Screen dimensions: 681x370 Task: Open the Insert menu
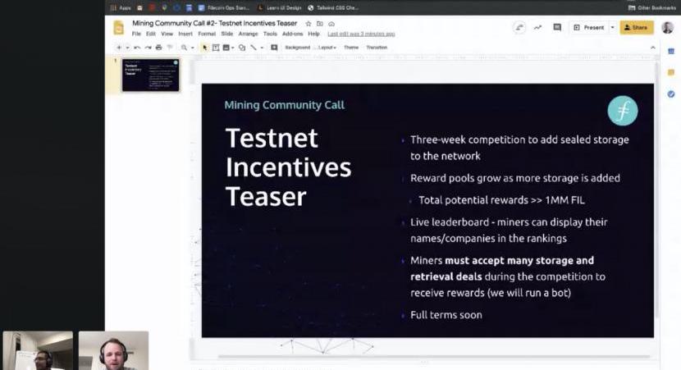pos(185,34)
